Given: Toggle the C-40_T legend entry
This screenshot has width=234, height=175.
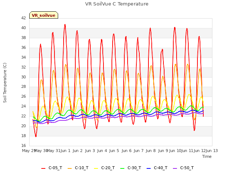Looking at the screenshot, I should pyautogui.click(x=157, y=168).
